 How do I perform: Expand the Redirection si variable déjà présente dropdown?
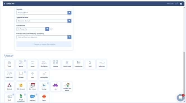pyautogui.click(x=44, y=37)
